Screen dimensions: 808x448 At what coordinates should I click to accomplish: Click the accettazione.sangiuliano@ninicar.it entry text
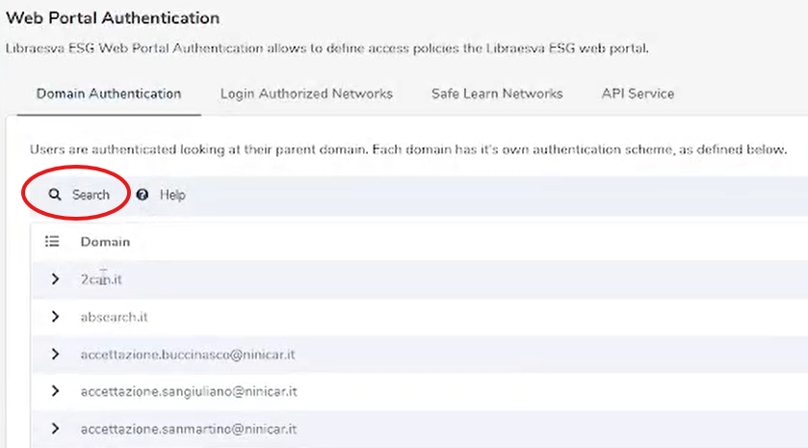click(x=188, y=392)
